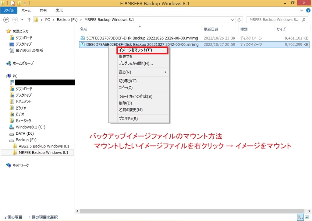Open ドキュメント folder under PC
312x221 pixels.
pyautogui.click(x=23, y=102)
